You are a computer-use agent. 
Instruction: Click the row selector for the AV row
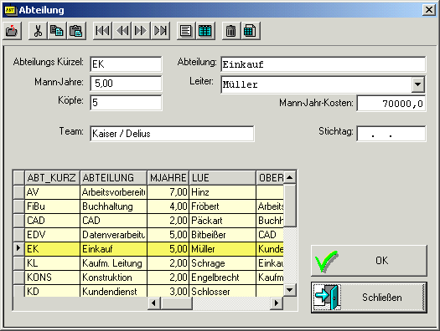tap(18, 192)
